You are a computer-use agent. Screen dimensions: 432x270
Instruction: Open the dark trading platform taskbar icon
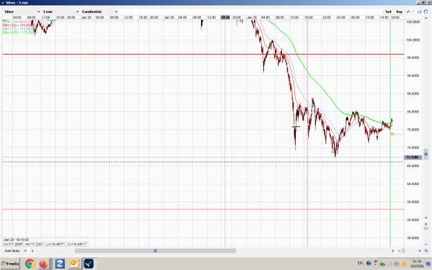coord(88,264)
